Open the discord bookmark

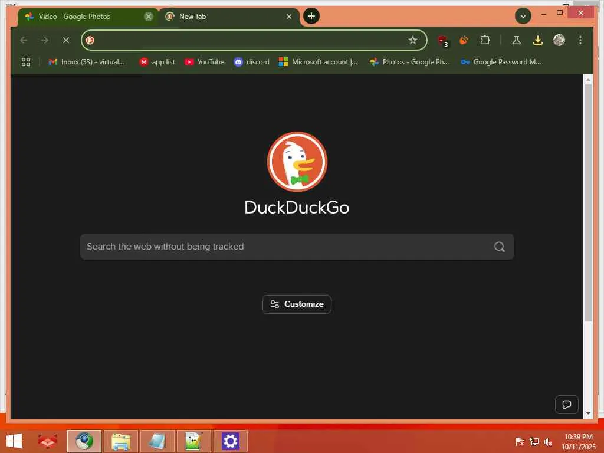(x=251, y=62)
